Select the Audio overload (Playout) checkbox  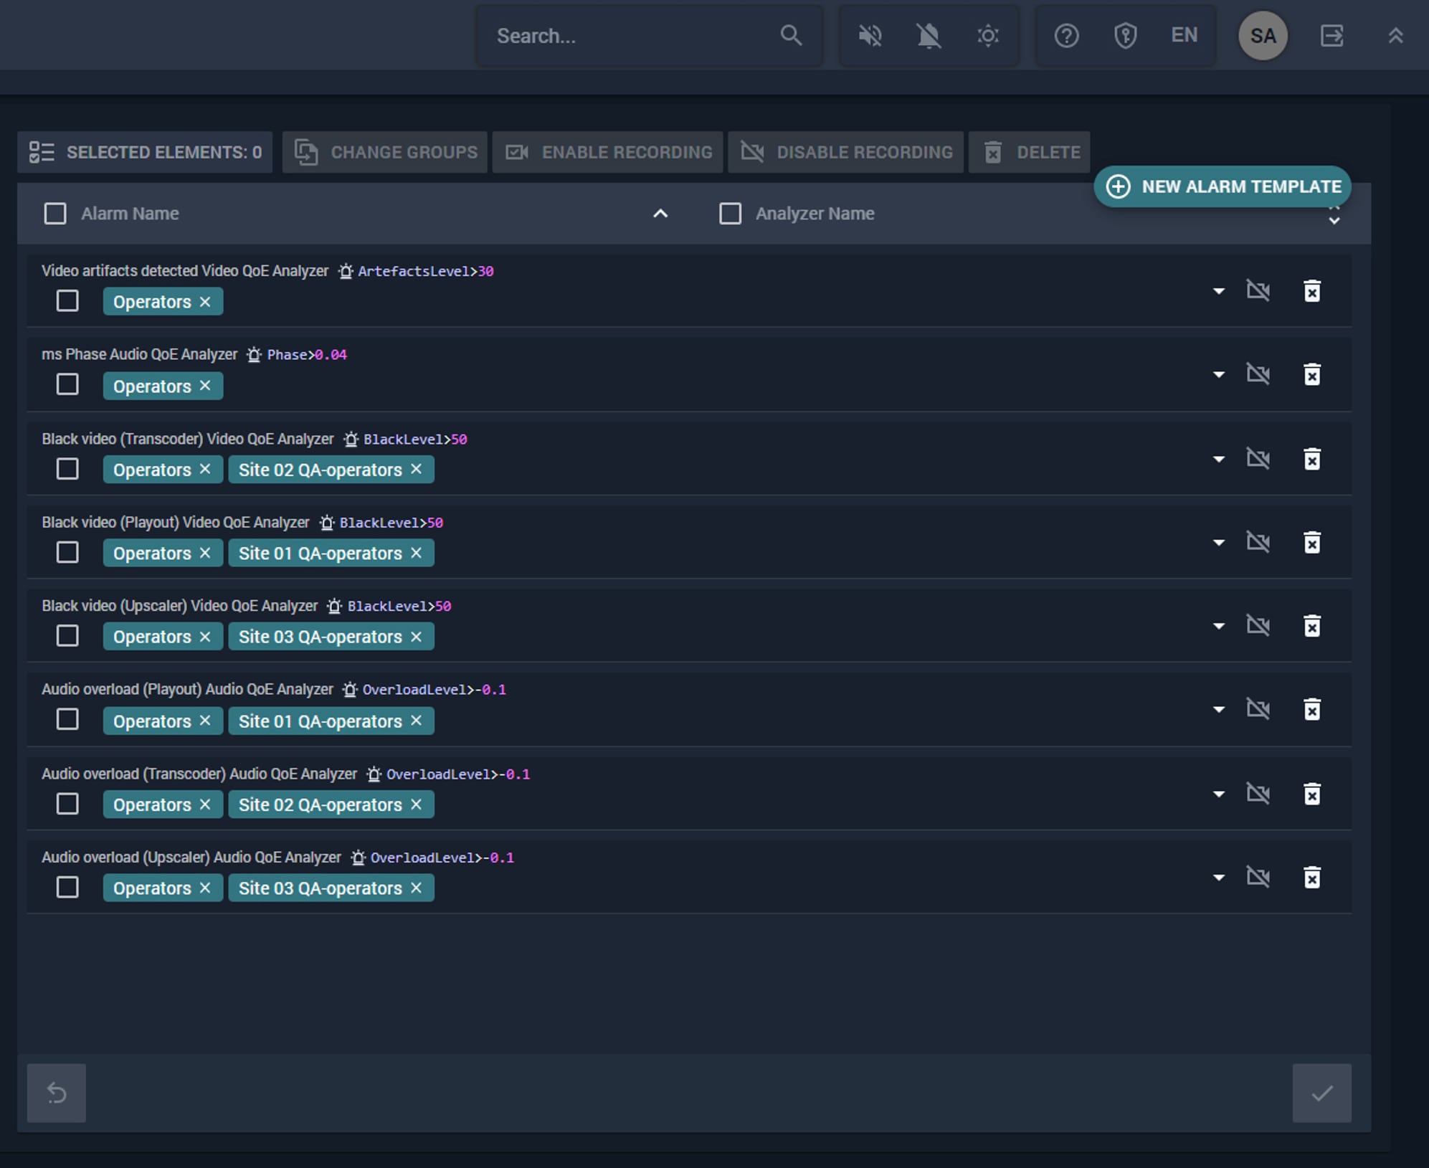(x=67, y=720)
